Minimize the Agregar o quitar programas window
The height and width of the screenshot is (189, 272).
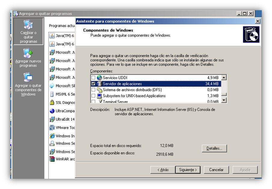tap(239, 13)
